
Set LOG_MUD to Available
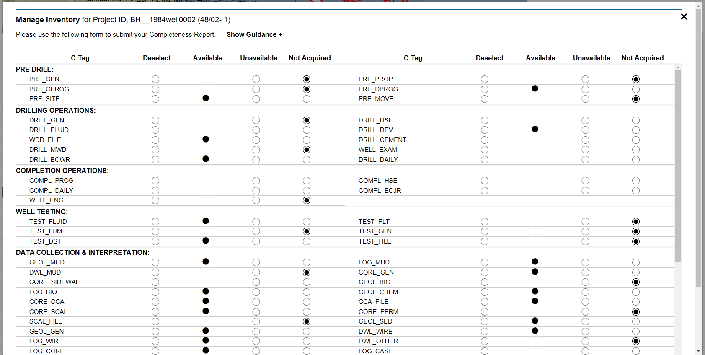pos(535,262)
